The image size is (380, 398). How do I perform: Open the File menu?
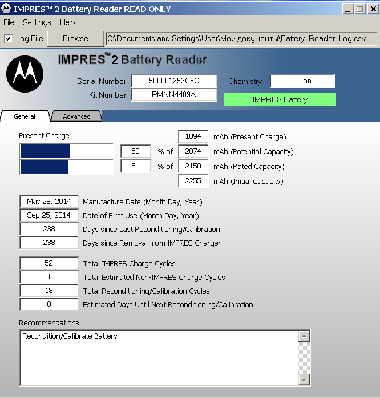pos(9,22)
